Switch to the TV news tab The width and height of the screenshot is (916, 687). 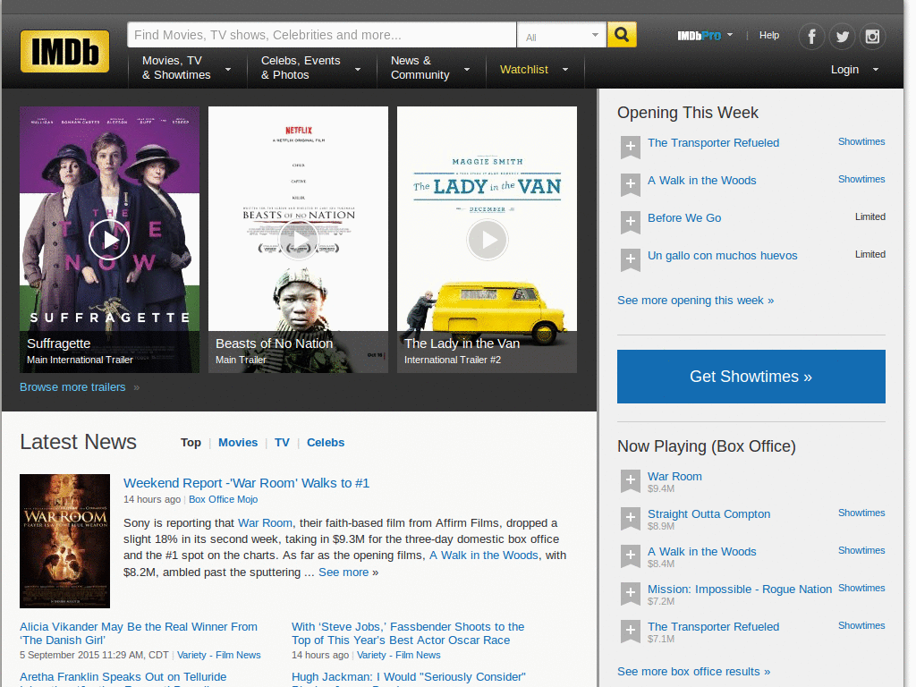[282, 443]
